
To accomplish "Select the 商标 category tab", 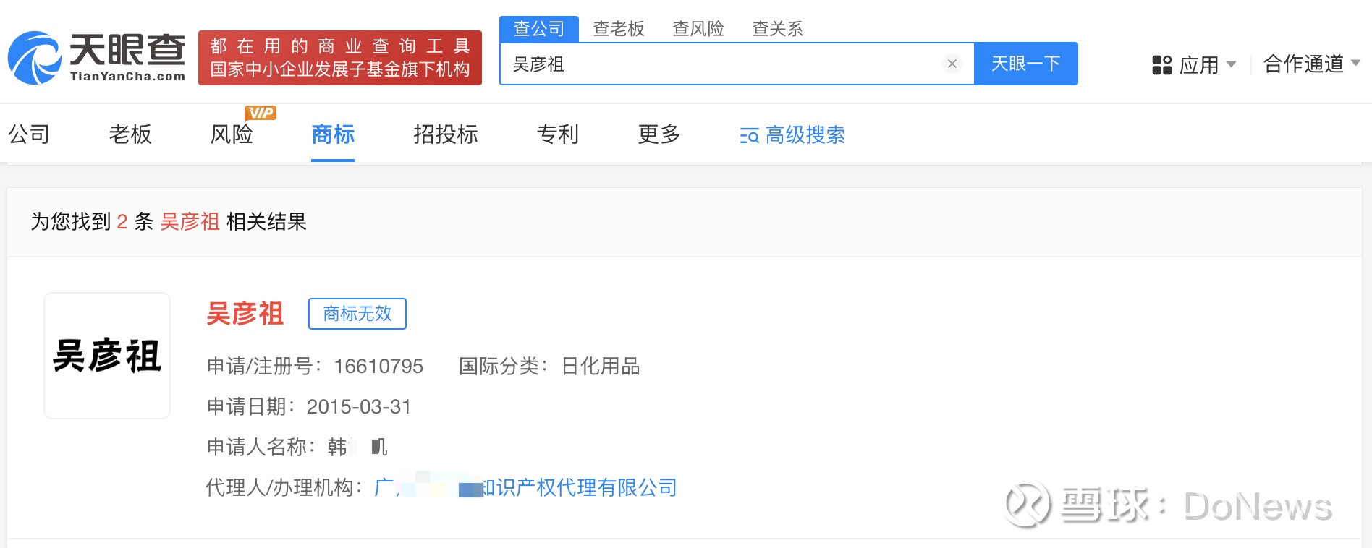I will (333, 134).
